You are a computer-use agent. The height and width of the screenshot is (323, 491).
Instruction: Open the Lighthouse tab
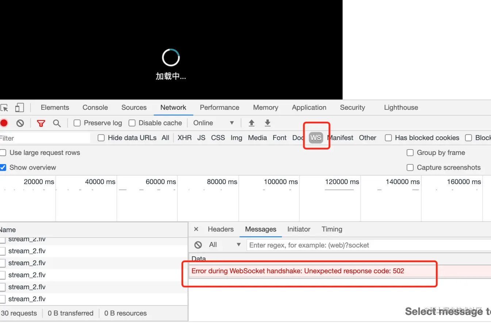tap(401, 108)
